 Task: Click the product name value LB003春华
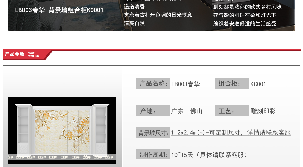click(186, 84)
